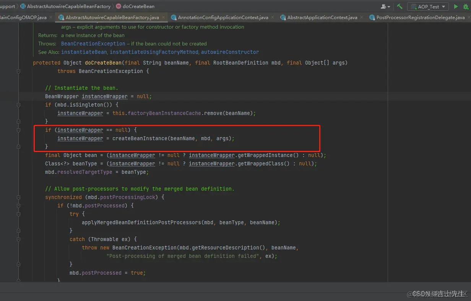Start debugging with the bug icon

pyautogui.click(x=466, y=6)
